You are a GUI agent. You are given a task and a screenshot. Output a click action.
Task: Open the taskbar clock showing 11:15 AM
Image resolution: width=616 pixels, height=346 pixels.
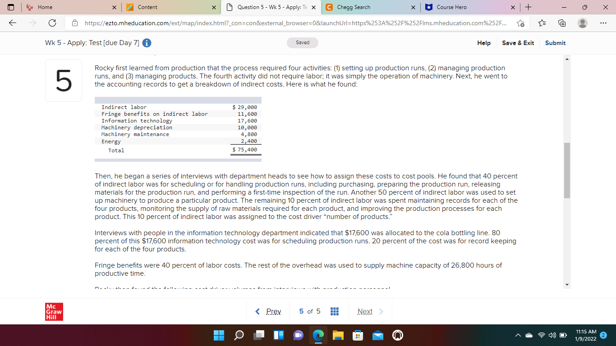(x=586, y=335)
